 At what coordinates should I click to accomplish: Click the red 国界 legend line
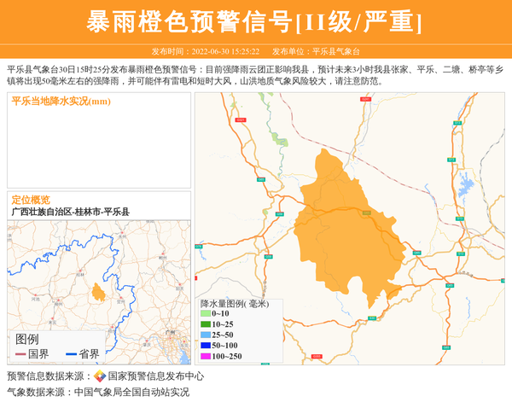point(19,354)
